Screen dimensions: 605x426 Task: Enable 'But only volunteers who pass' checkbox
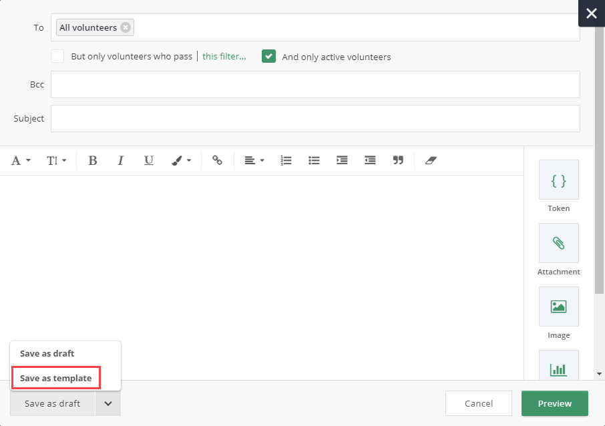pyautogui.click(x=58, y=56)
